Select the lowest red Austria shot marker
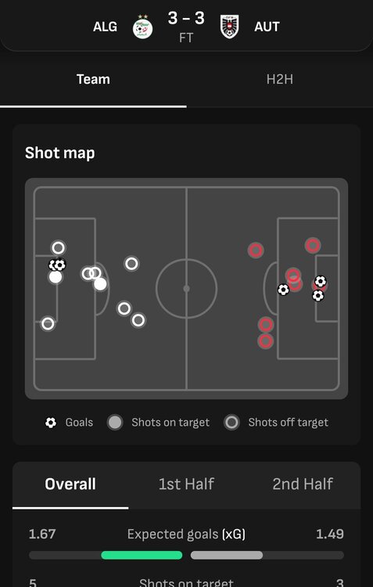 click(x=266, y=341)
